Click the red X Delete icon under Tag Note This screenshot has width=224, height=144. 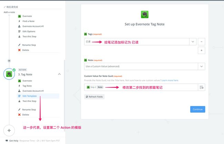[19, 115]
